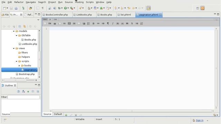The width and height of the screenshot is (221, 124).
Task: Switch to ListBooks.php editor tab
Action: [84, 15]
